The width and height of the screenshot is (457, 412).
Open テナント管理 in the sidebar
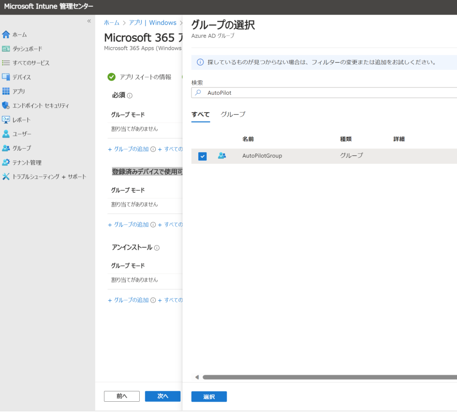tap(27, 162)
